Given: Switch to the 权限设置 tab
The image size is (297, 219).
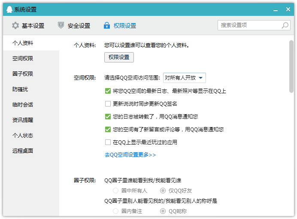Looking at the screenshot, I should coord(120,26).
